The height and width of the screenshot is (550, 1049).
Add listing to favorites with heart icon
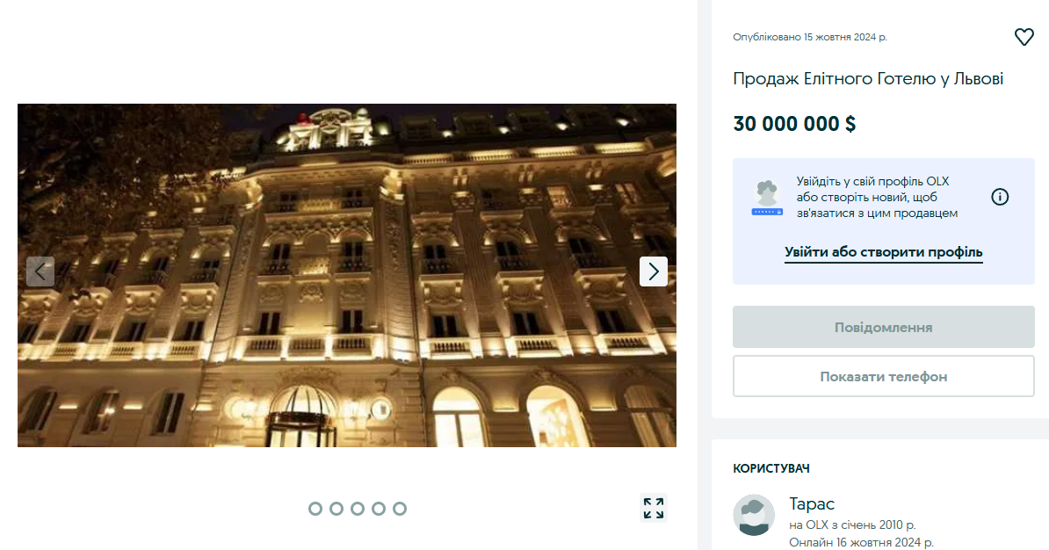click(1024, 38)
